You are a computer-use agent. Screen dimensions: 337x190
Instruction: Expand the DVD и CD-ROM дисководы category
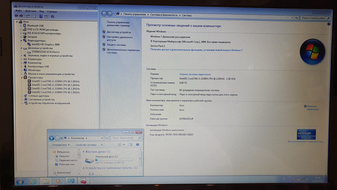point(21,29)
